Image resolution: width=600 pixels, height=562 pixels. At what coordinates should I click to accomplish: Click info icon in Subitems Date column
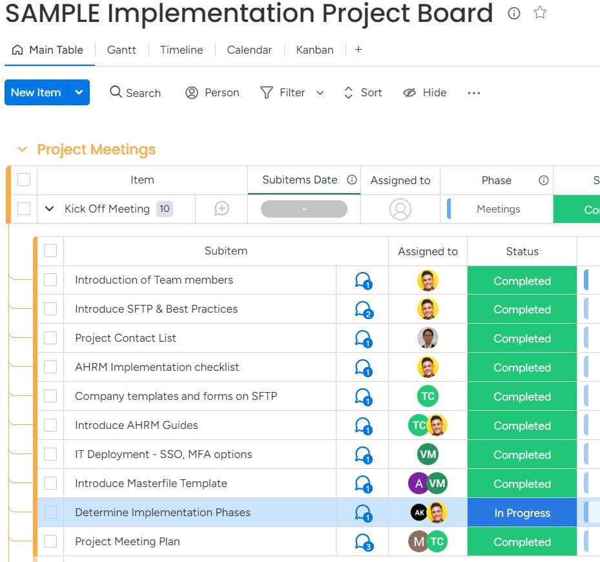(351, 180)
